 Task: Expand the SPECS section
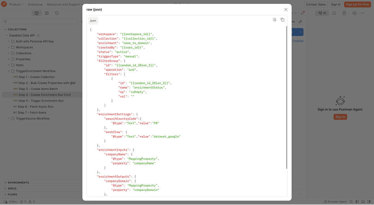click(x=5, y=189)
